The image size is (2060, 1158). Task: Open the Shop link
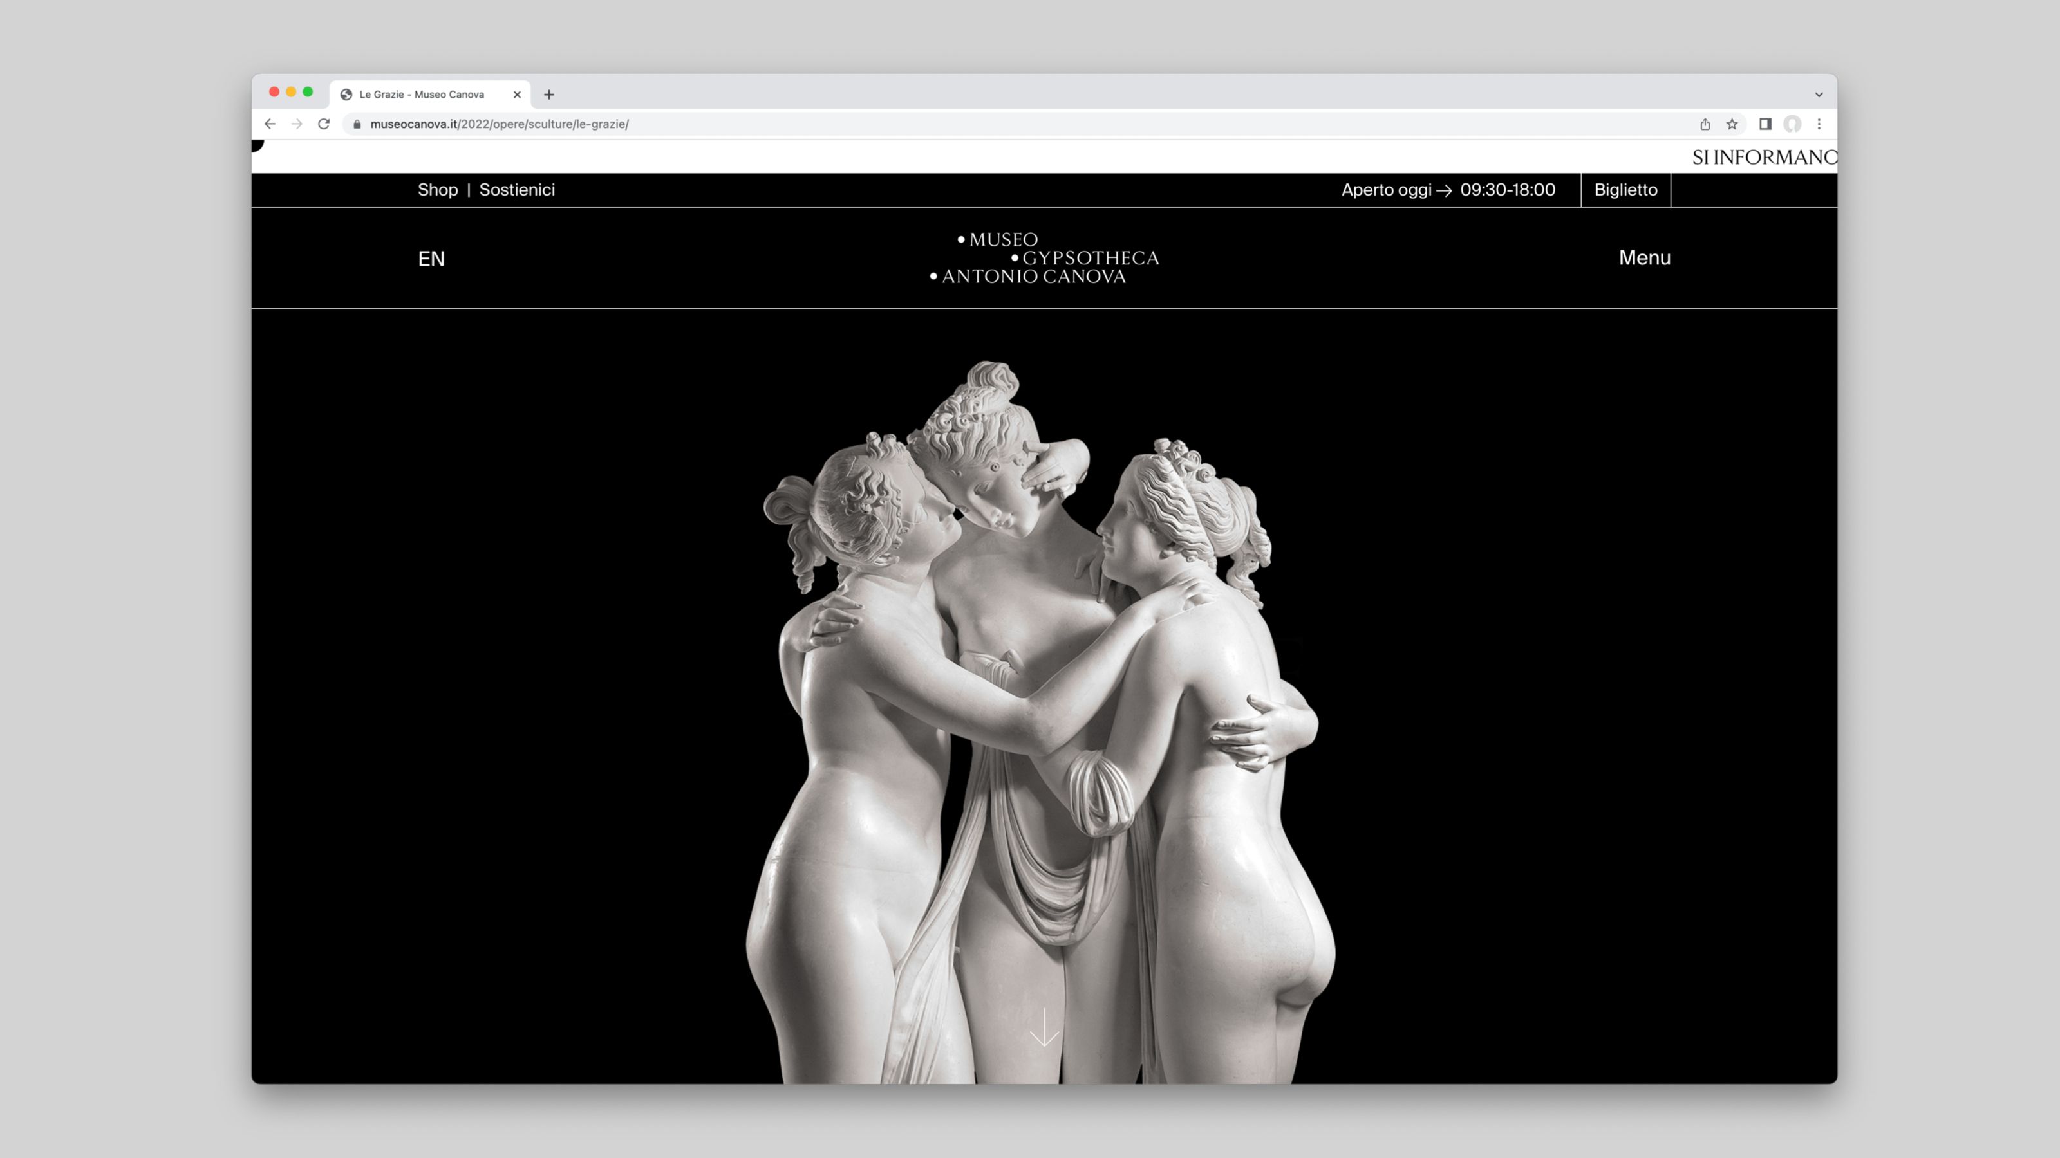pyautogui.click(x=438, y=190)
